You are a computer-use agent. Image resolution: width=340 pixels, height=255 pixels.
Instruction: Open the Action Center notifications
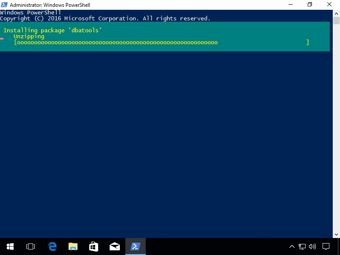[x=326, y=246]
